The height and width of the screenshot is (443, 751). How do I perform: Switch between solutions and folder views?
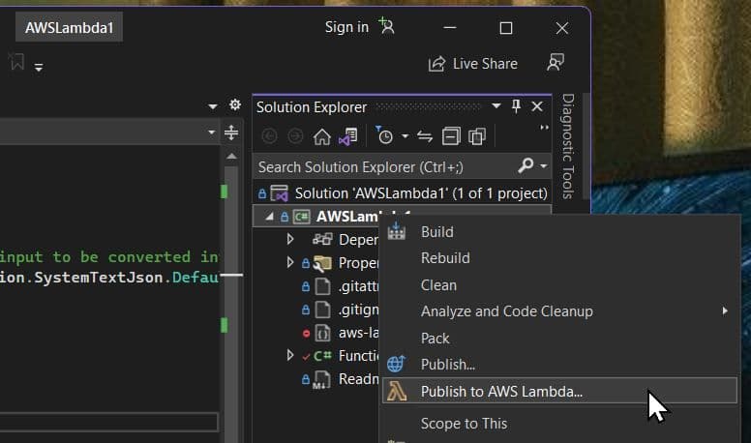[x=349, y=136]
